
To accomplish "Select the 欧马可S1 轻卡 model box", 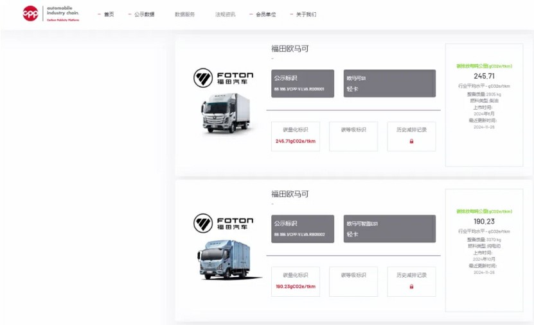I will coord(389,83).
